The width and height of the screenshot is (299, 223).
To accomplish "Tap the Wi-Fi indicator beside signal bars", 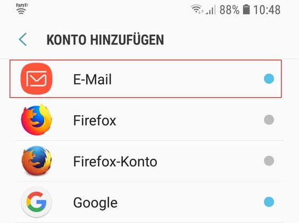I will point(197,9).
